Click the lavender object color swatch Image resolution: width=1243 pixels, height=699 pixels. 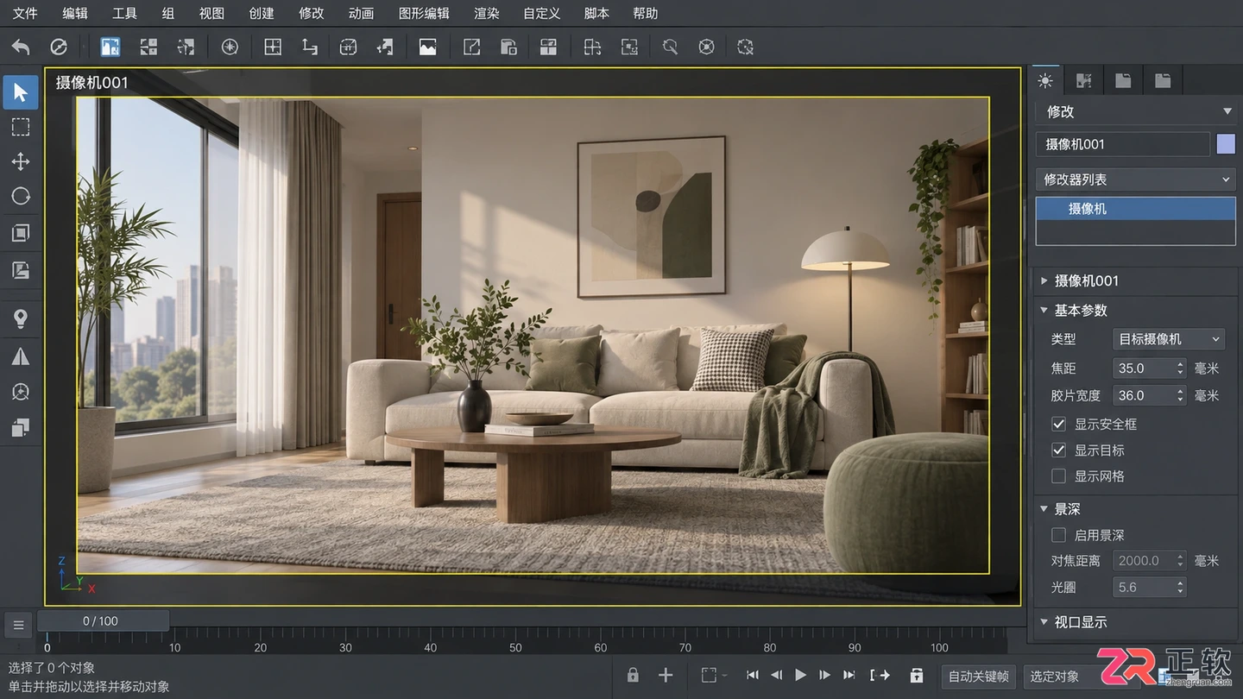click(1226, 144)
